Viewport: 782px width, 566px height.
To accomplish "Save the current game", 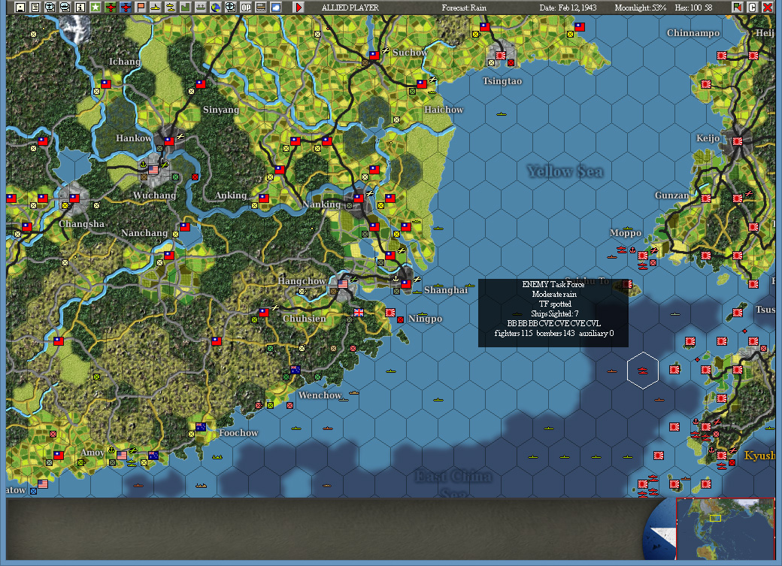I will point(18,7).
